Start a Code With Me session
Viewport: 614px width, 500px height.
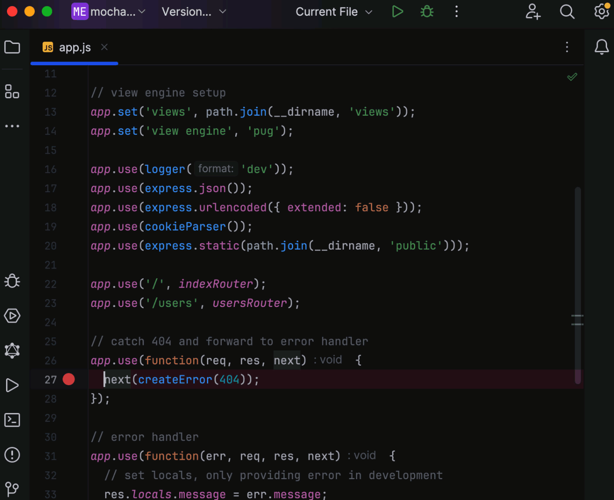pyautogui.click(x=533, y=12)
